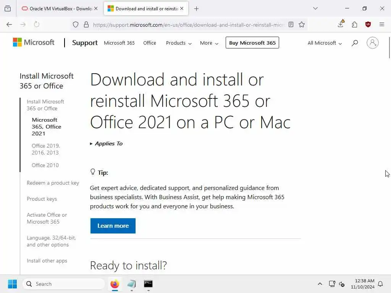Click the Support link in header
391x293 pixels.
click(x=85, y=43)
